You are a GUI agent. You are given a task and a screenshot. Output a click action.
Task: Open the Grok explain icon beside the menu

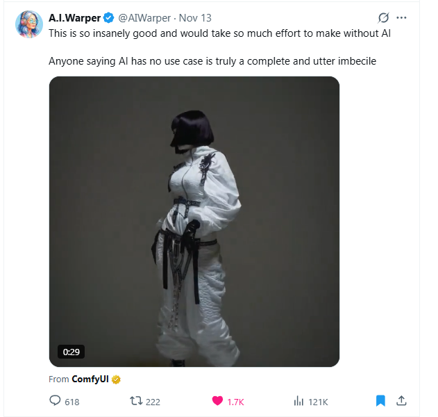pos(384,17)
